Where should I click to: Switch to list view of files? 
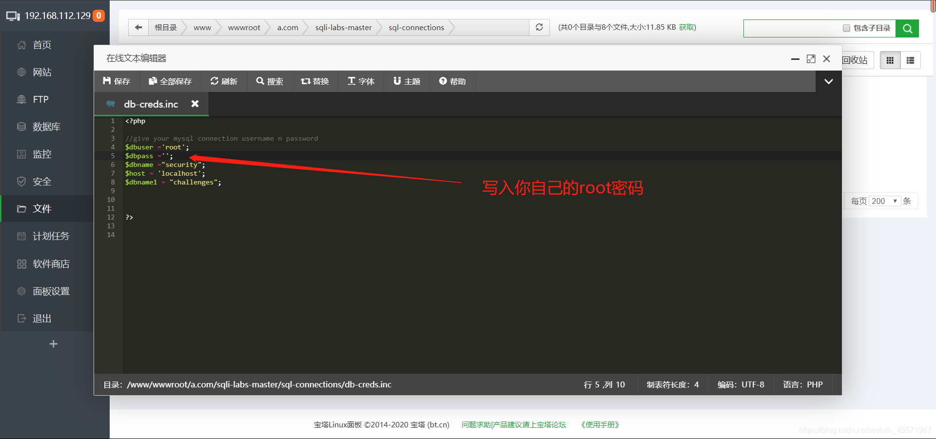910,60
